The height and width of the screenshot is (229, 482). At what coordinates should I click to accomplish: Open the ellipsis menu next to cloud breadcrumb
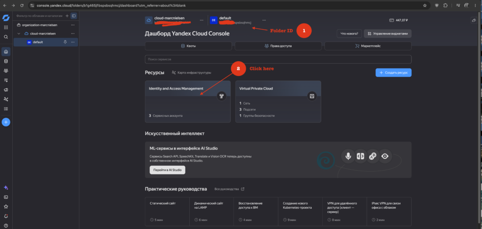click(201, 20)
